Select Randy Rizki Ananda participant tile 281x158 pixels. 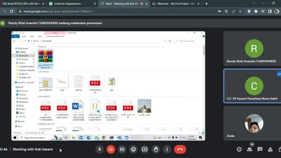tap(252, 49)
